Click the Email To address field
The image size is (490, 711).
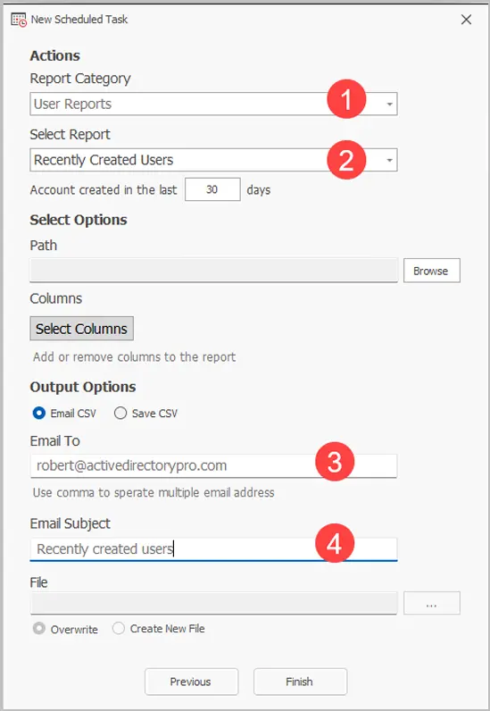(x=213, y=465)
